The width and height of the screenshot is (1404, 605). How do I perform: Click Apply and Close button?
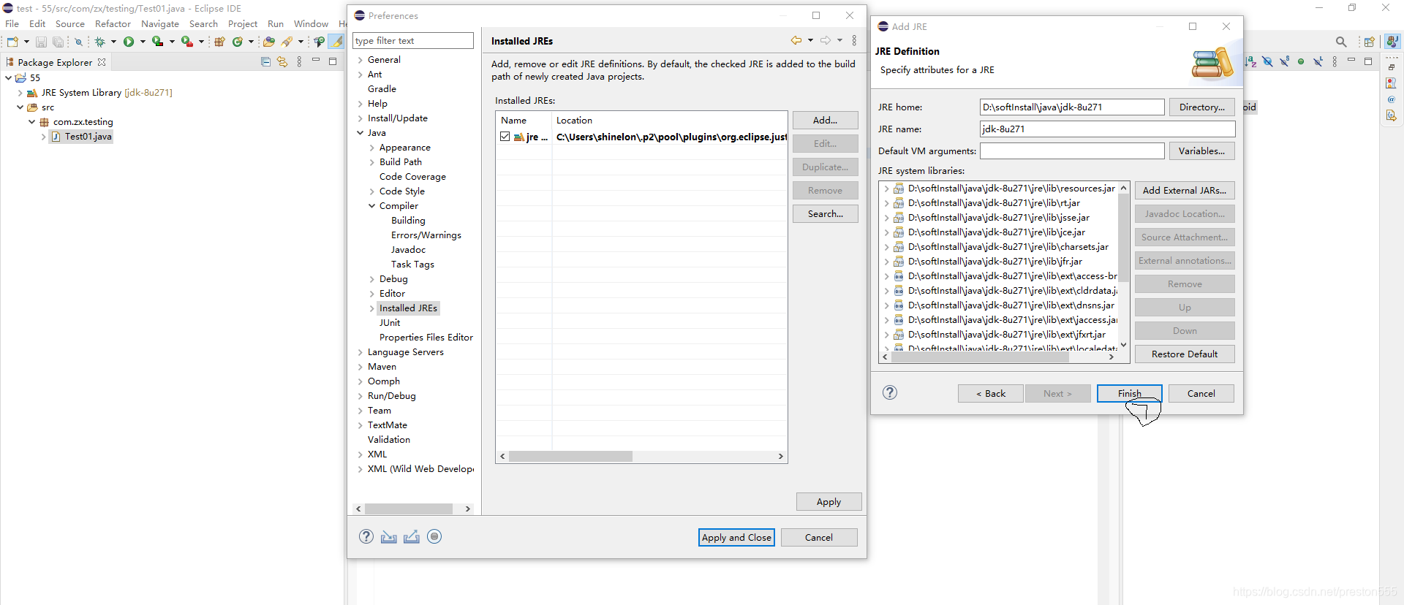point(736,537)
